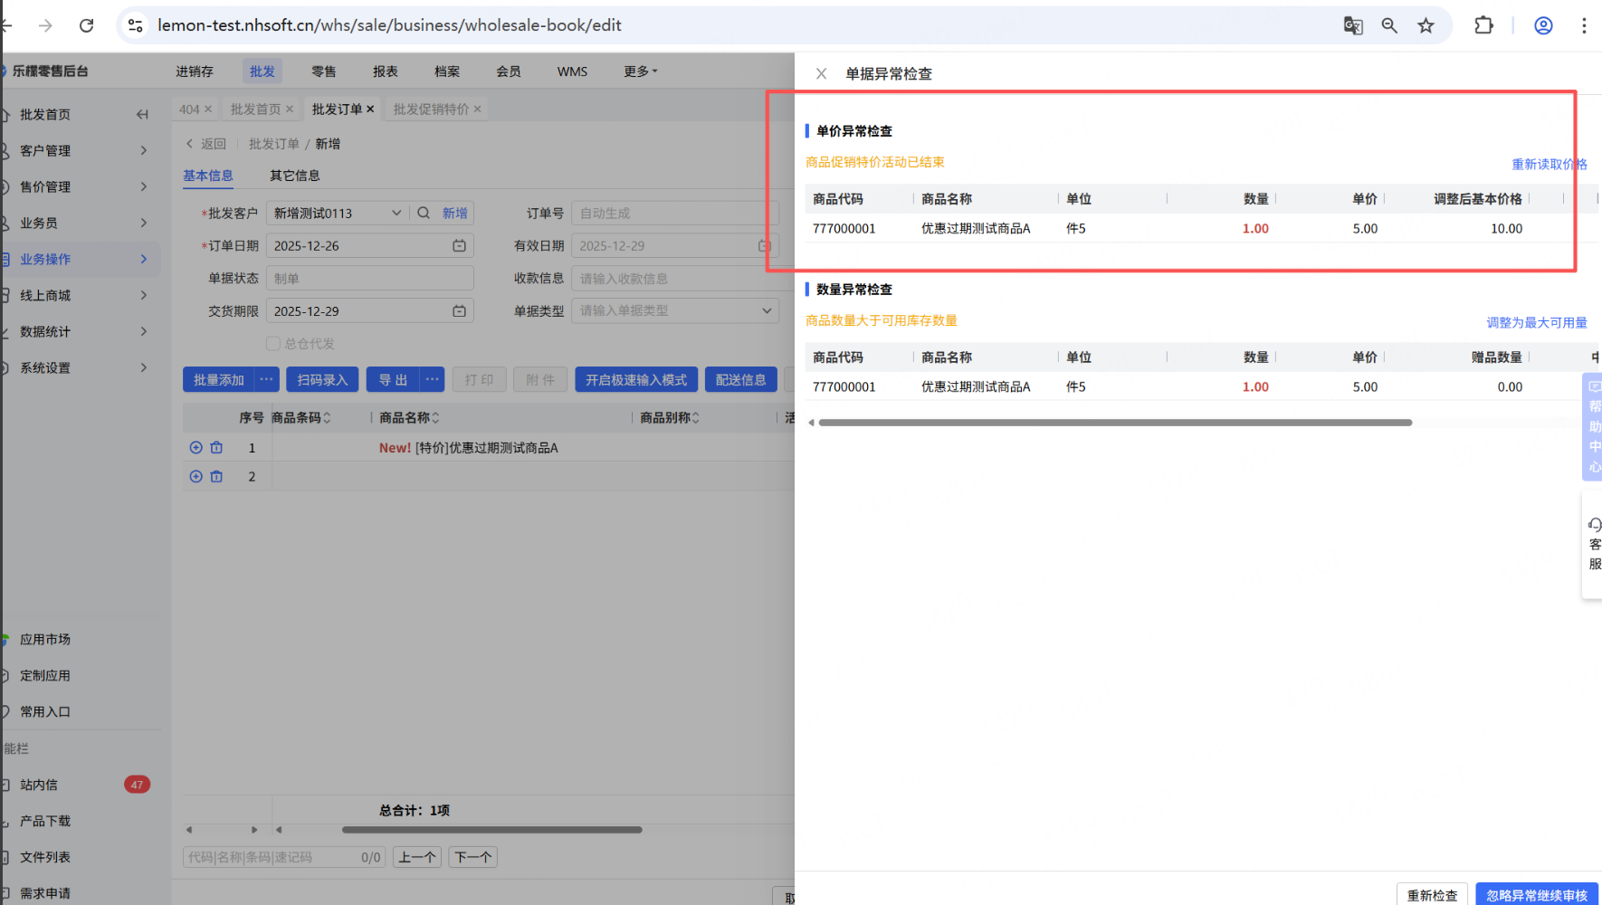
Task: Close the 批发促销特价 tab
Action: pyautogui.click(x=477, y=109)
